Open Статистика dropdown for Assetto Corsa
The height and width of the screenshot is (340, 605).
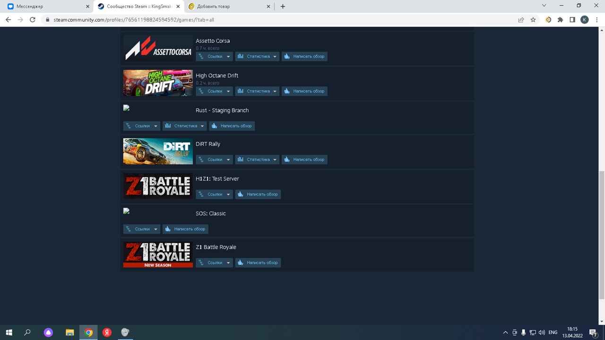[257, 56]
